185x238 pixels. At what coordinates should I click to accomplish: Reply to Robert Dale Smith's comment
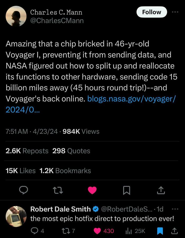35,231
